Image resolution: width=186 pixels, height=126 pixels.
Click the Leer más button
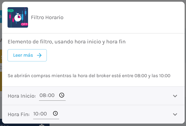click(x=27, y=55)
